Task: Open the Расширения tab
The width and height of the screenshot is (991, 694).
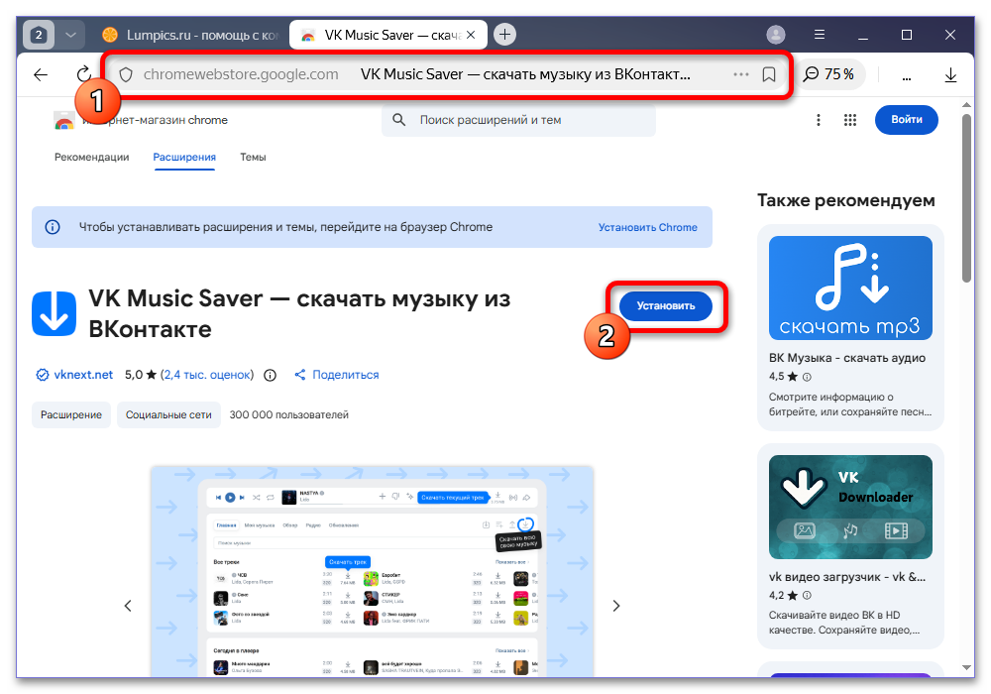Action: (x=184, y=158)
